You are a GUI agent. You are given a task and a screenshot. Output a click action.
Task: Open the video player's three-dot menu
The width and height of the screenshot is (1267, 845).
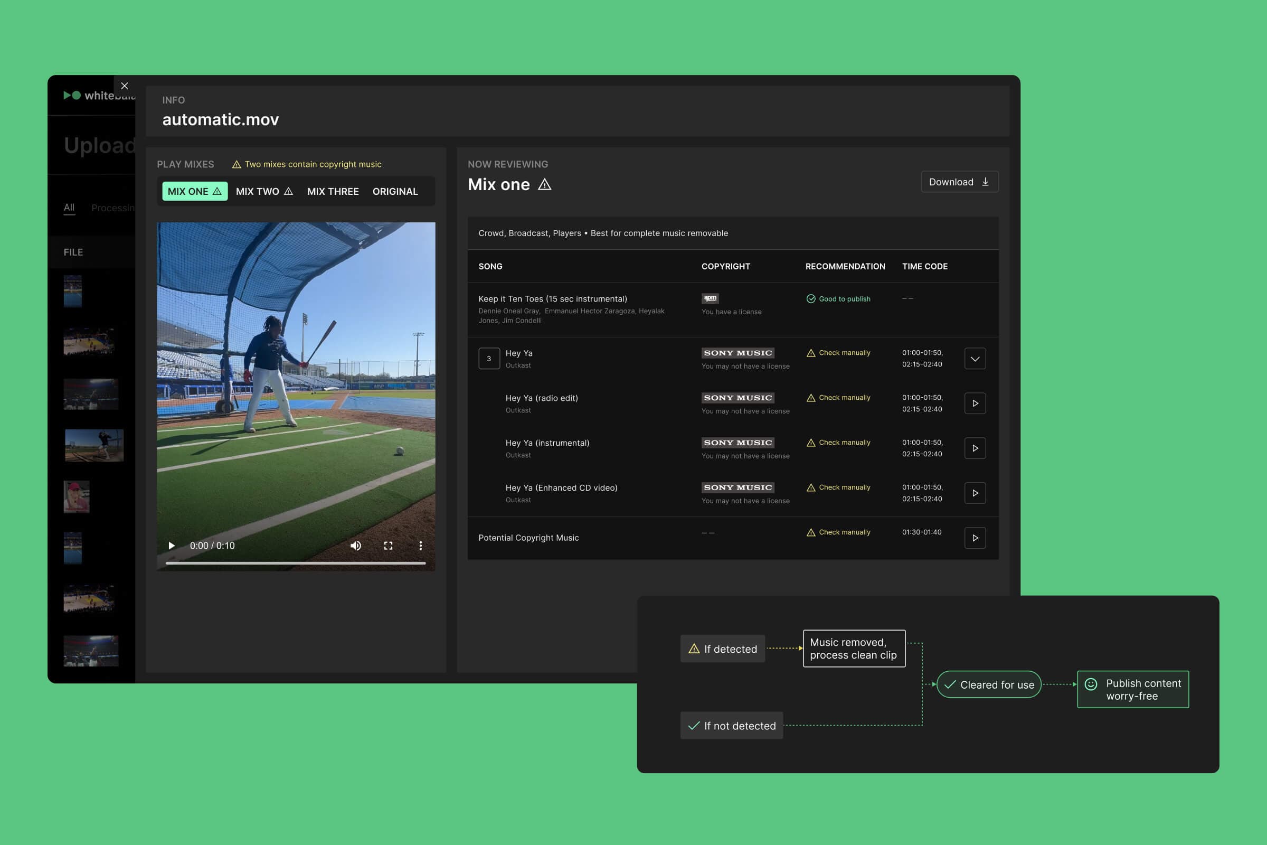(x=421, y=546)
